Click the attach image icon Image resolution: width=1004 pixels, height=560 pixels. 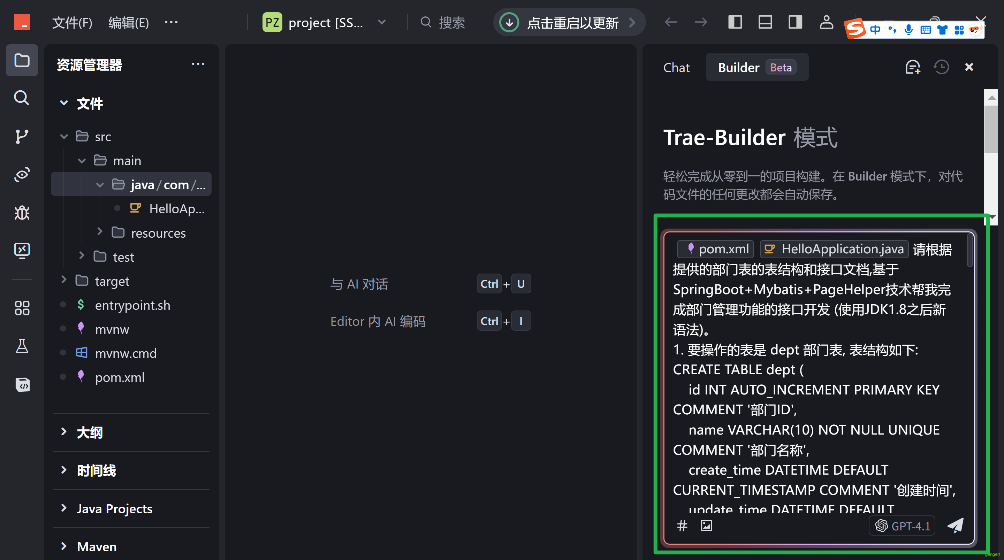[706, 526]
